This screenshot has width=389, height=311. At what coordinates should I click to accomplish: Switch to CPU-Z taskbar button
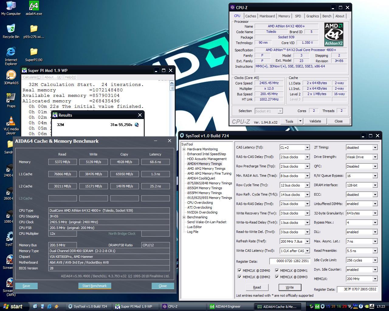pos(183,306)
